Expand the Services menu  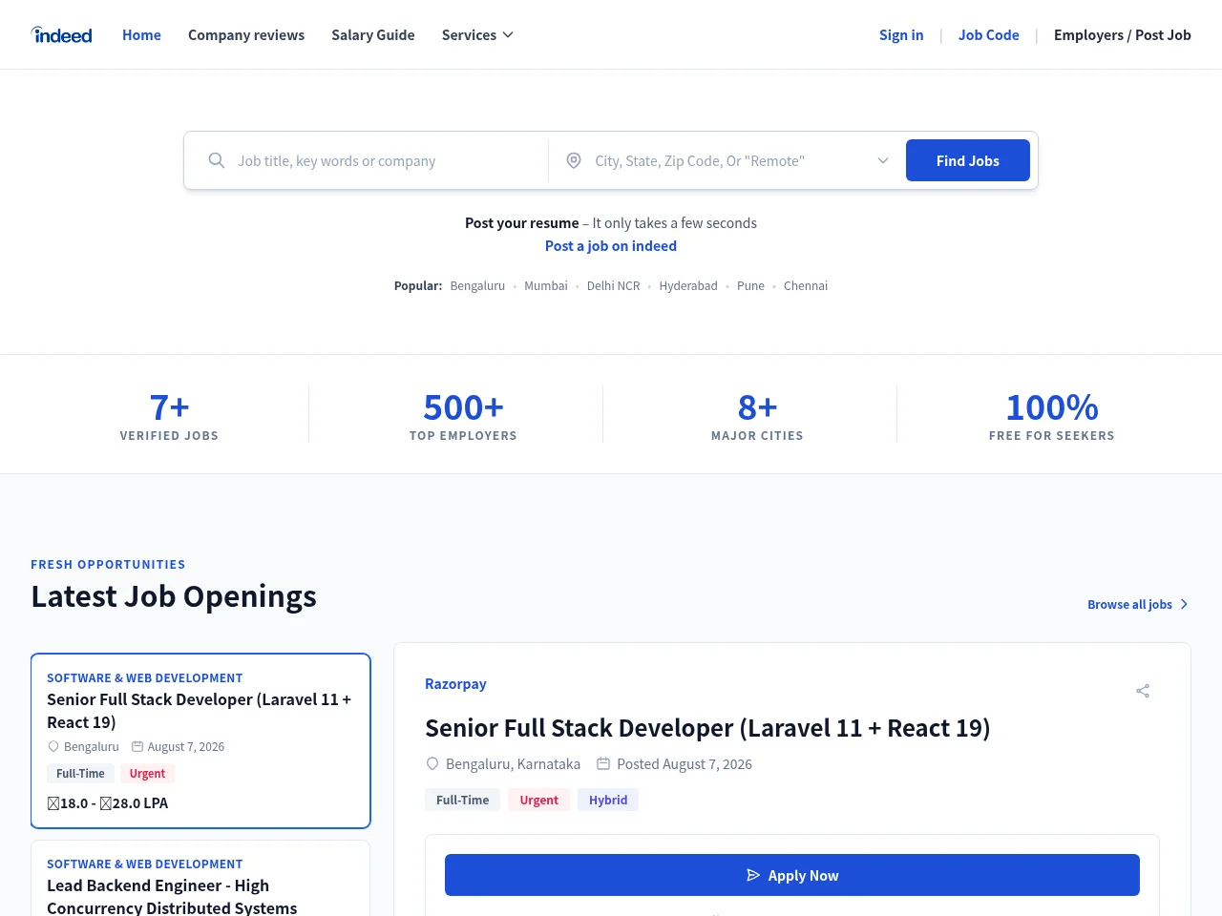pos(477,35)
